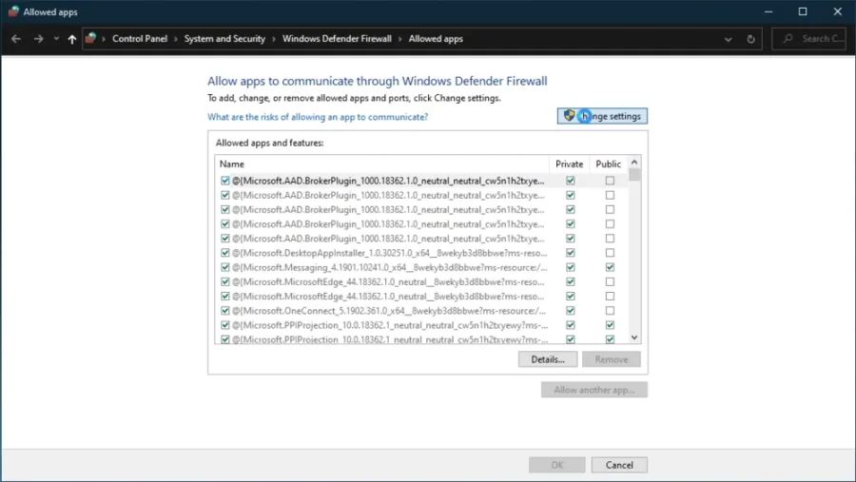Toggle Microsoft.Messaging row enable checkbox
The image size is (856, 482).
[224, 267]
